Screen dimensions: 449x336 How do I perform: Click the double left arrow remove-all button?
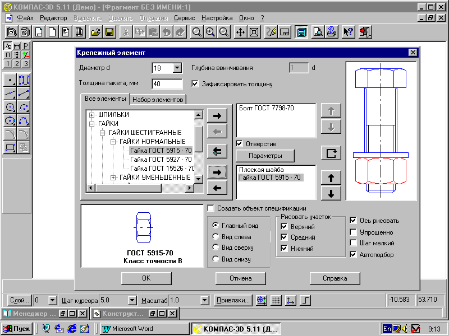tap(217, 151)
